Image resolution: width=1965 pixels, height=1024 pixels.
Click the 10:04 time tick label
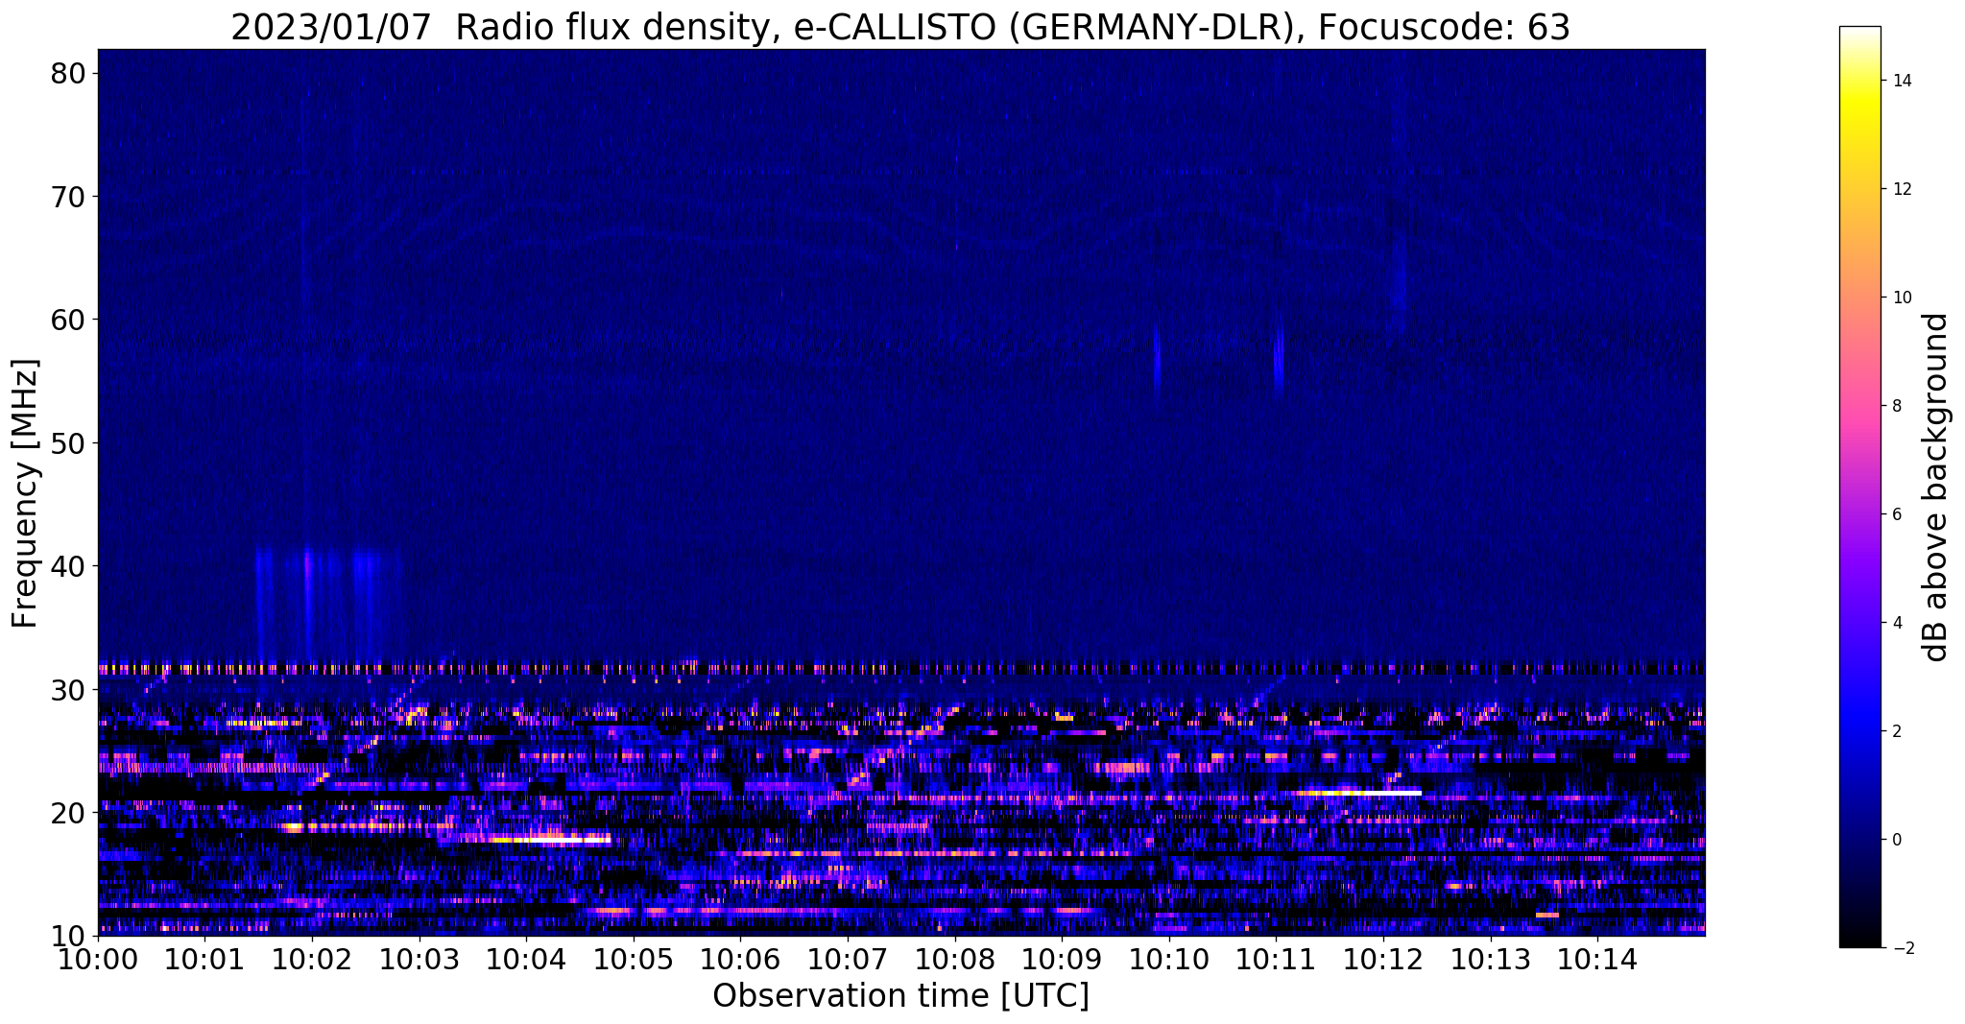pyautogui.click(x=526, y=959)
